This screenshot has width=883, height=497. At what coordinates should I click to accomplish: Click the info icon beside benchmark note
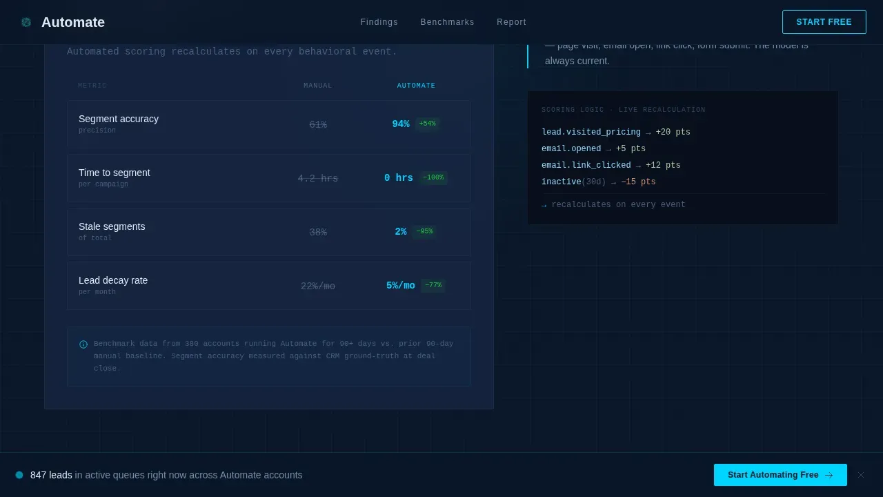point(83,344)
